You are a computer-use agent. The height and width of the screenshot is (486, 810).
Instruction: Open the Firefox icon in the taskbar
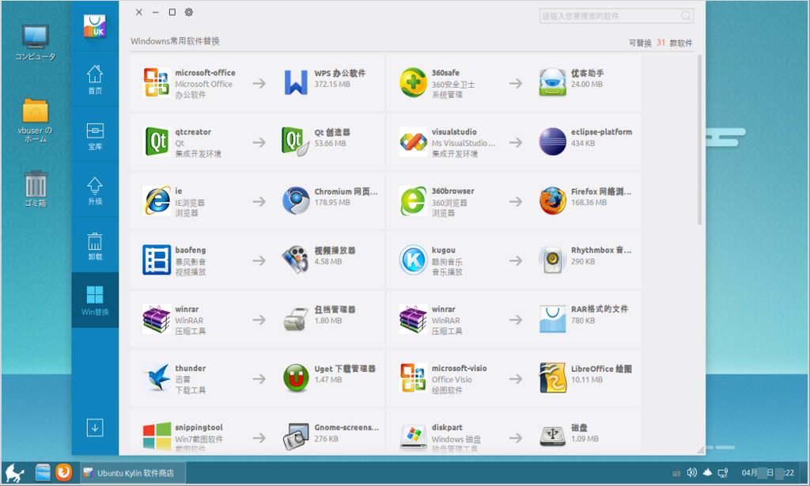[x=63, y=472]
